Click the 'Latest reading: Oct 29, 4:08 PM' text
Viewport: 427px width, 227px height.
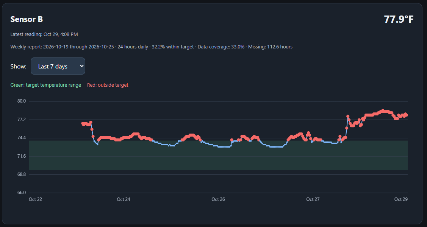(44, 34)
